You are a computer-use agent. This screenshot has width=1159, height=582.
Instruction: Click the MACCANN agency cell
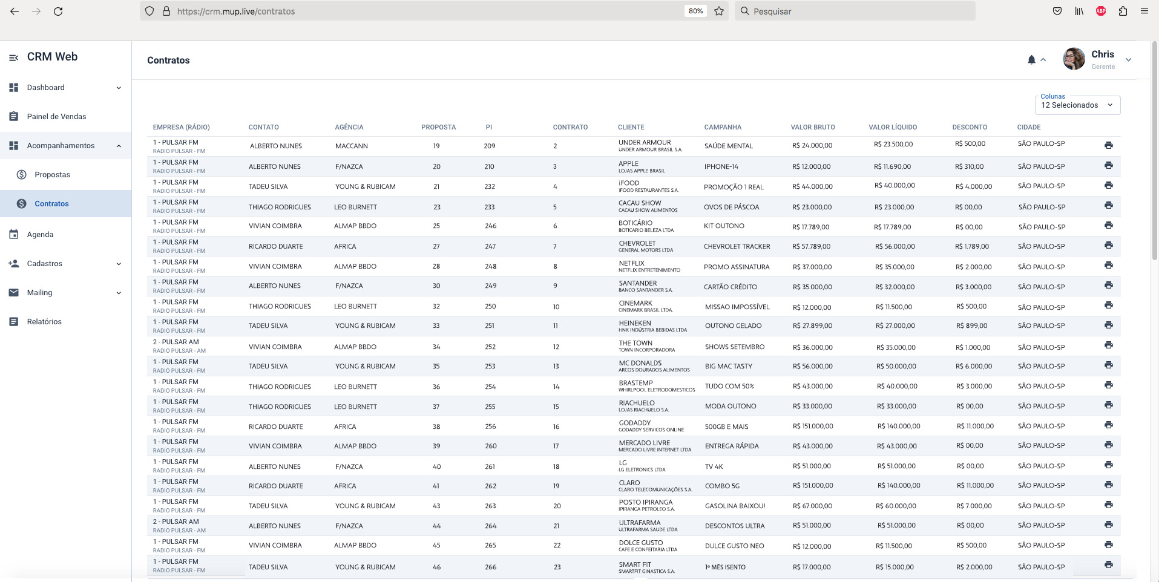(x=352, y=146)
